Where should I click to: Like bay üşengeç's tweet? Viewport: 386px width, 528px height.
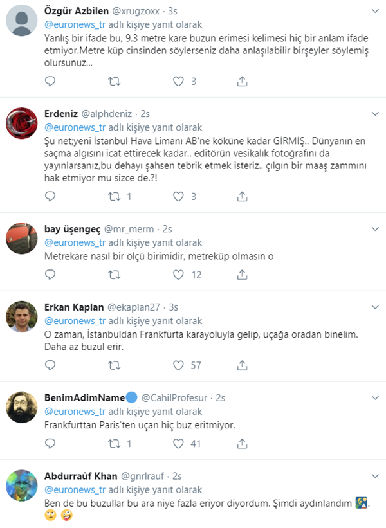(179, 275)
